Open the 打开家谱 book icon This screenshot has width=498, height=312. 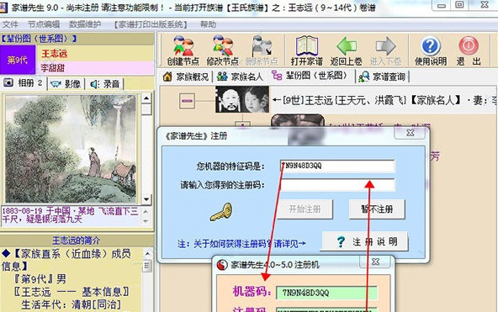pos(307,46)
